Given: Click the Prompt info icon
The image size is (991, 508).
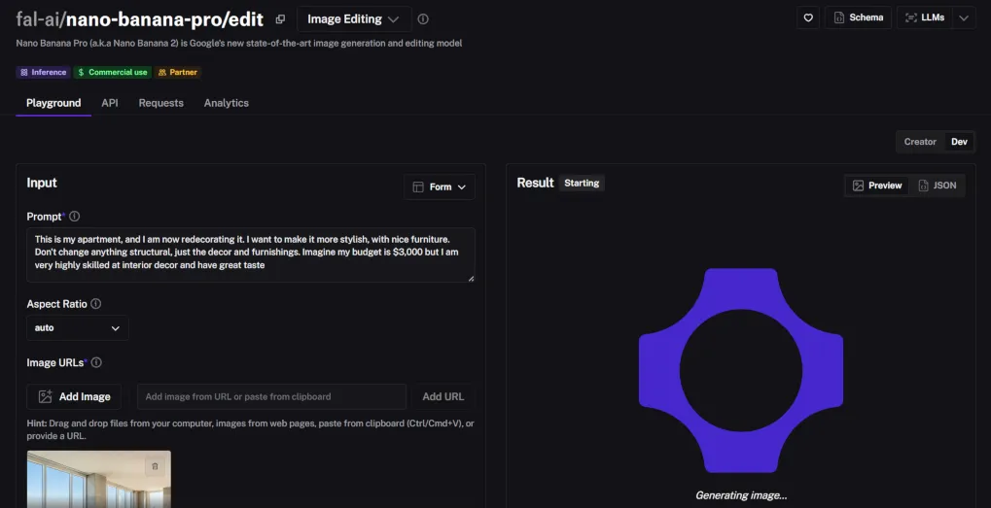Looking at the screenshot, I should [75, 217].
